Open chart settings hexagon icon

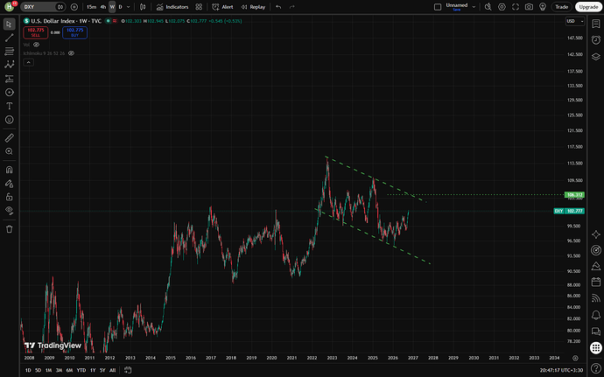tap(502, 7)
